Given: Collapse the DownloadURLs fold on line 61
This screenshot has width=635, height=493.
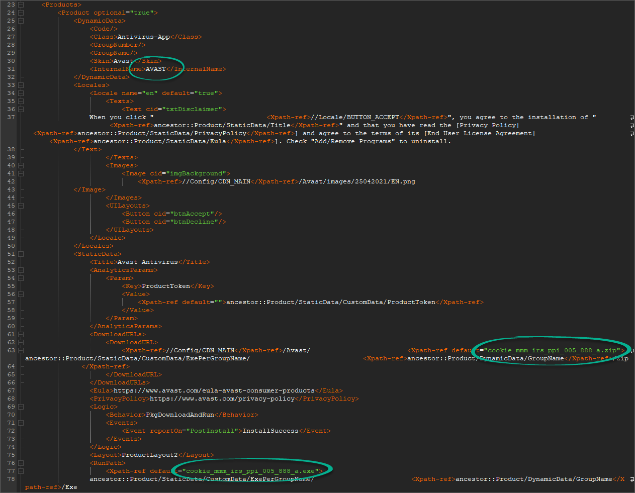Looking at the screenshot, I should coord(21,334).
